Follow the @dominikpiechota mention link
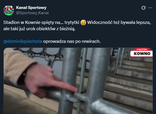Viewport: 156px width, 114px height. 23,41
